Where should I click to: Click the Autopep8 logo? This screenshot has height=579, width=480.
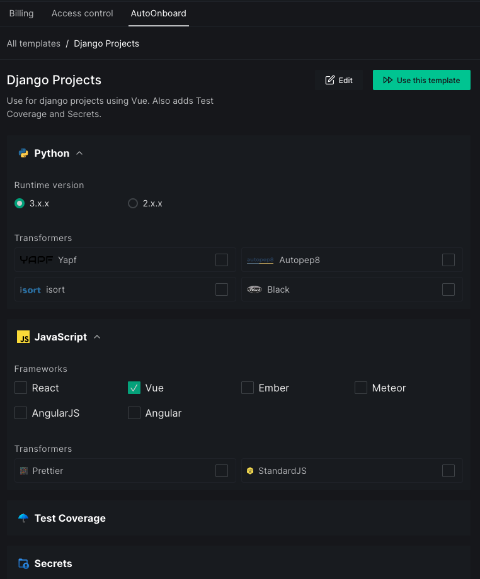[x=260, y=259]
